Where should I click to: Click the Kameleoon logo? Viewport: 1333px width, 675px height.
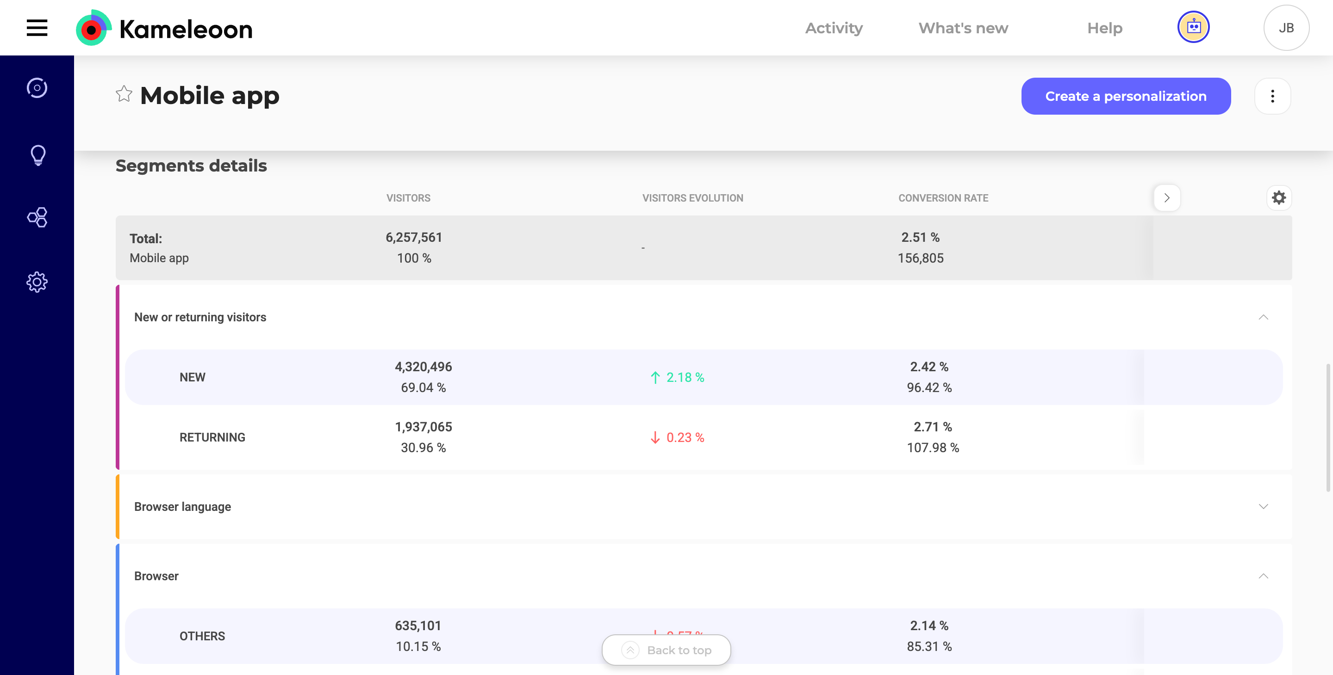pyautogui.click(x=164, y=28)
